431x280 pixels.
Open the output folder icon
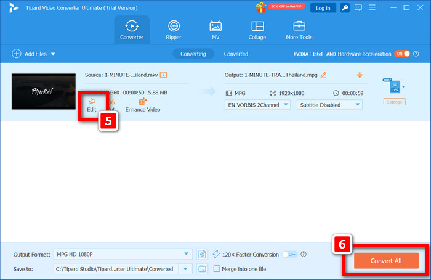203,269
